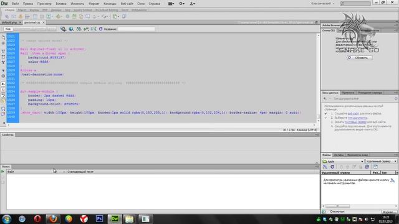Open the Файл menu

(x=15, y=4)
